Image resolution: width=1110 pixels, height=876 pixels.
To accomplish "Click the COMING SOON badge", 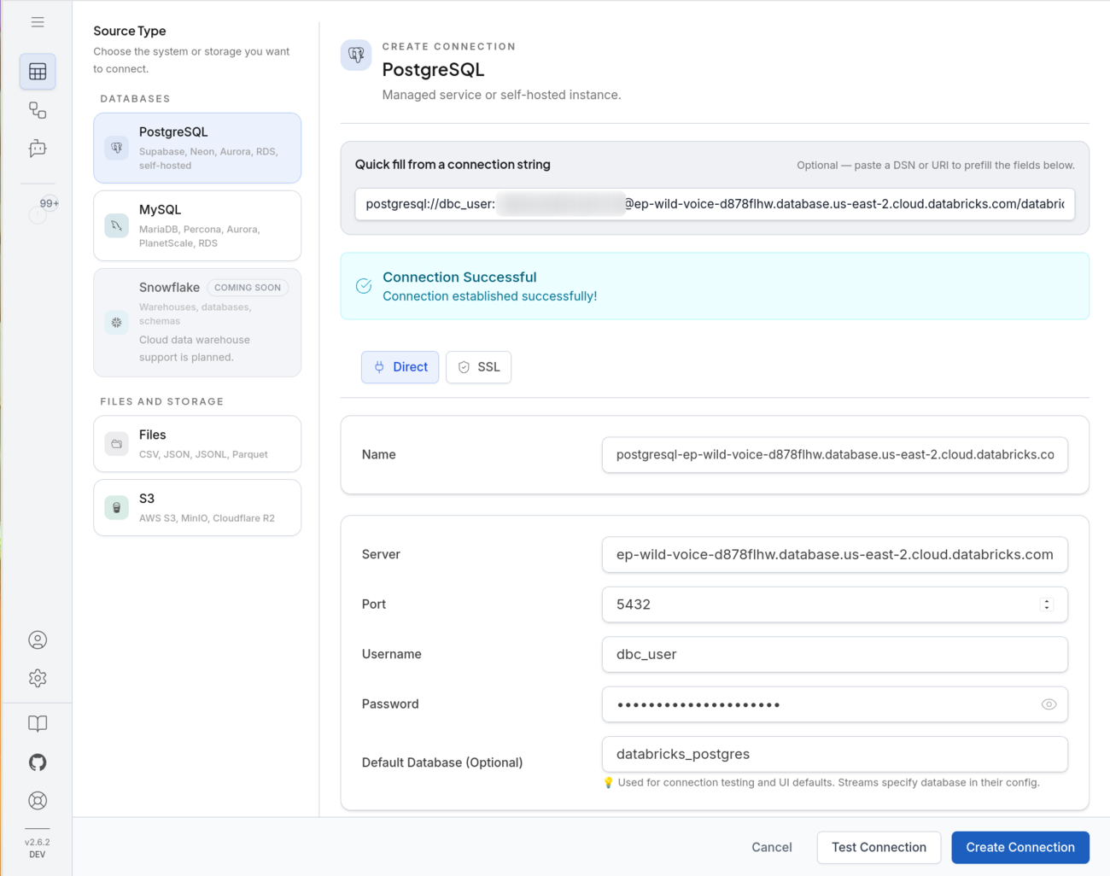I will click(248, 288).
